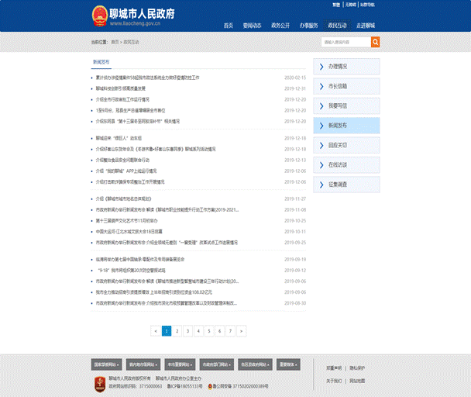Click the search input field
This screenshot has height=397, width=471.
tap(346, 42)
